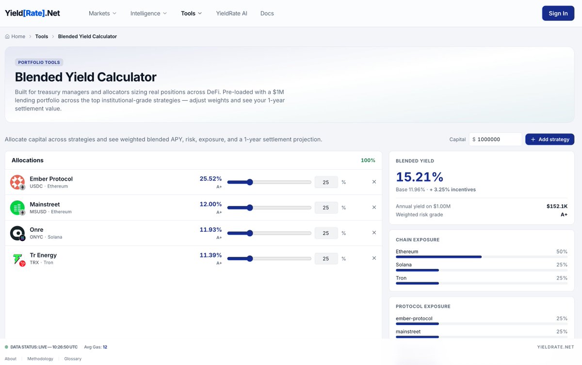Remove the Onre allocation row

[x=374, y=233]
